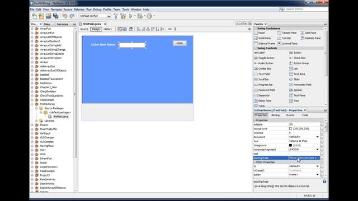Click the Enter User Name label on form
The width and height of the screenshot is (358, 201).
click(x=103, y=45)
